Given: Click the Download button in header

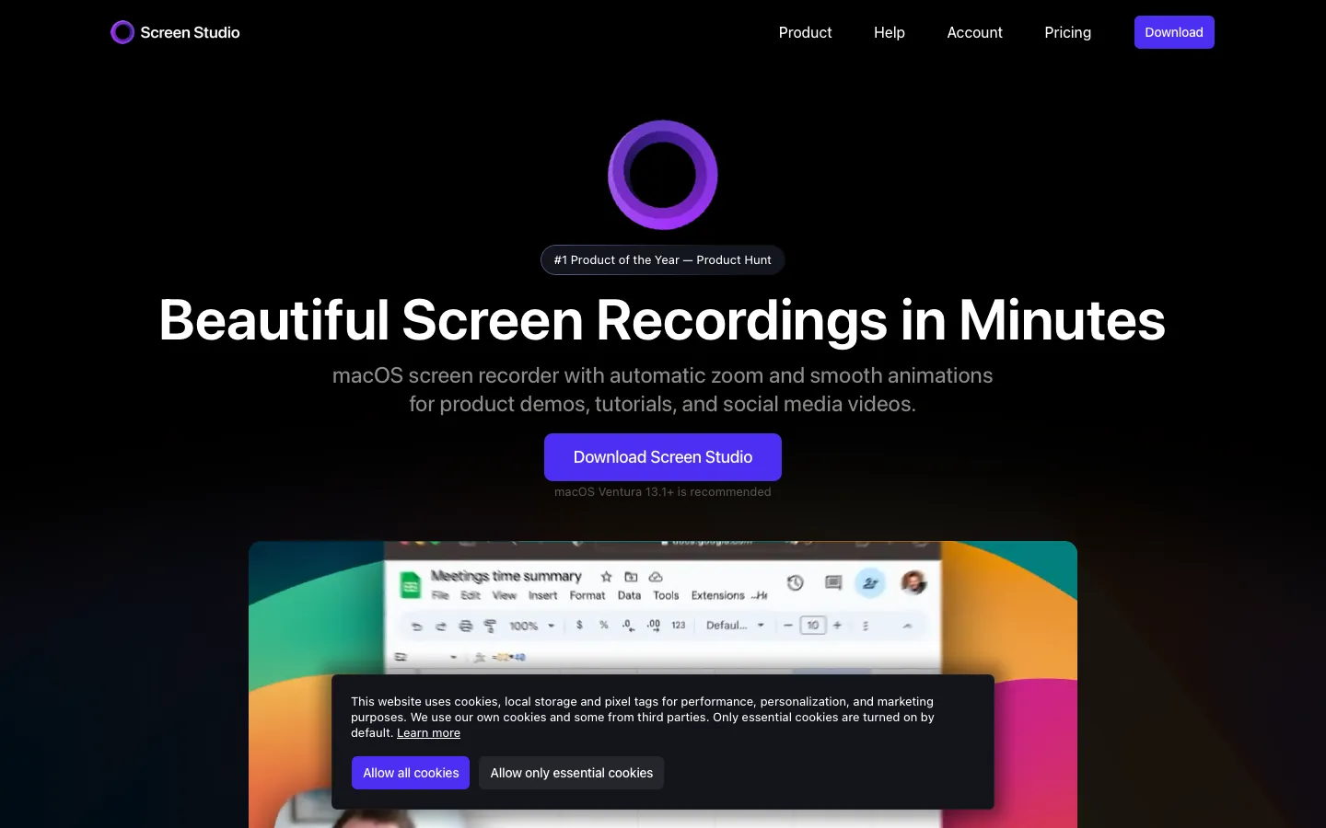Looking at the screenshot, I should [x=1174, y=32].
